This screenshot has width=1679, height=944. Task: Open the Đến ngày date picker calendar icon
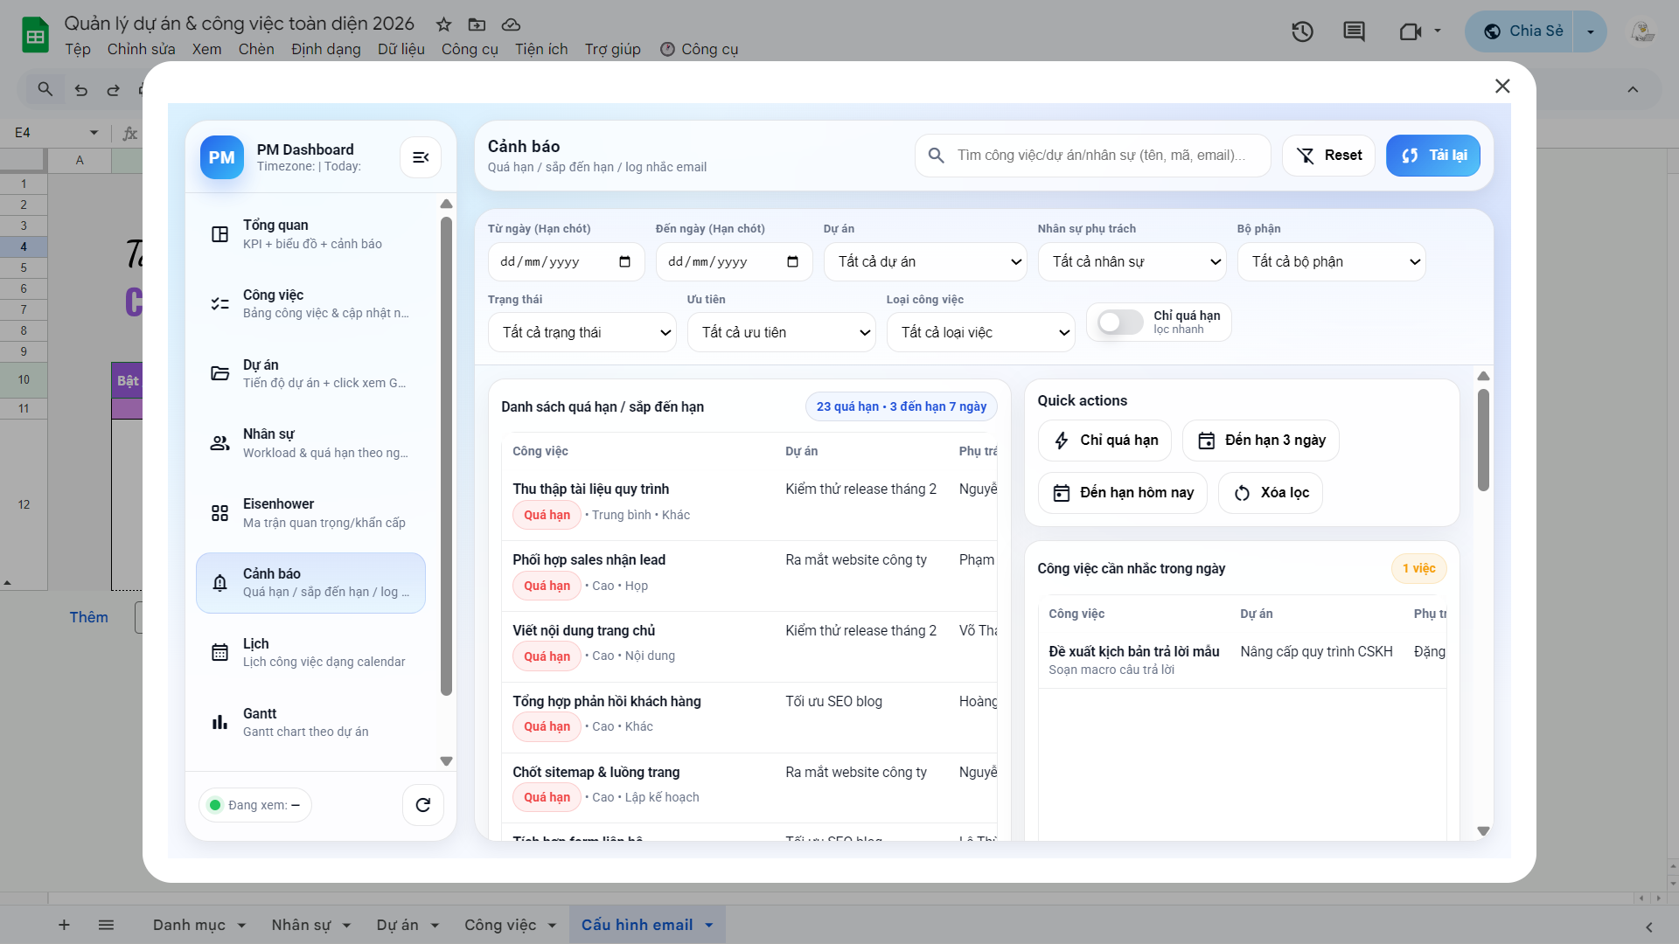(x=792, y=262)
